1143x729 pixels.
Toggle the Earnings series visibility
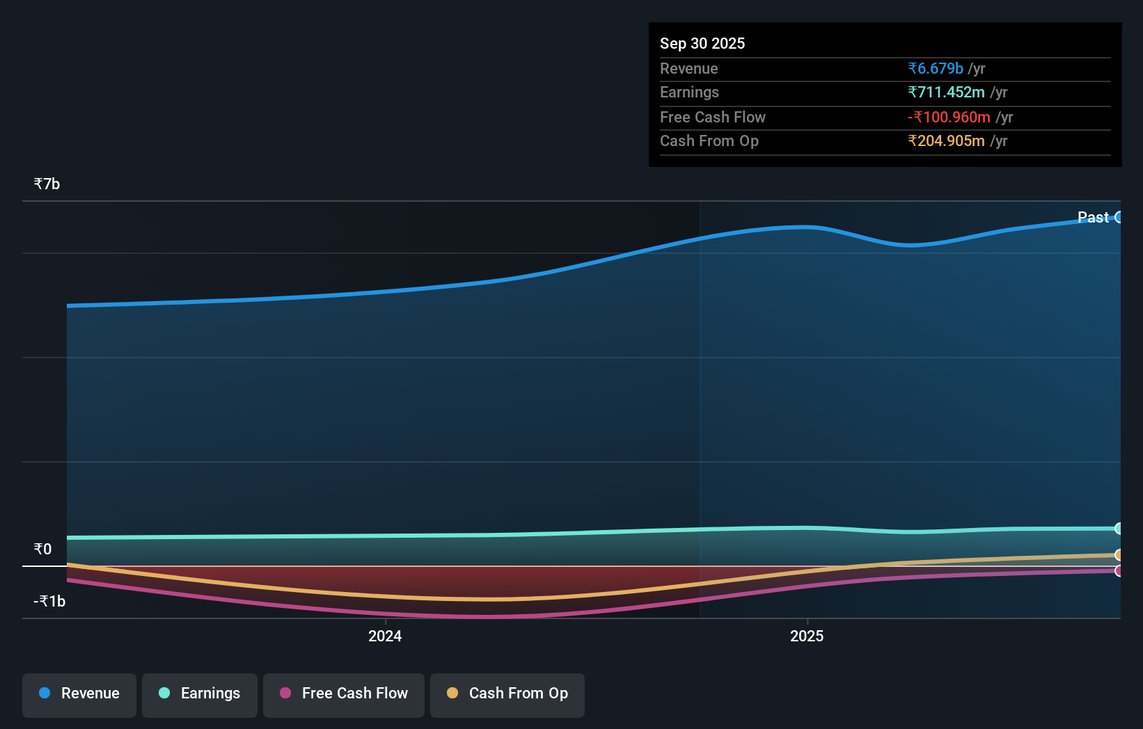coord(199,694)
